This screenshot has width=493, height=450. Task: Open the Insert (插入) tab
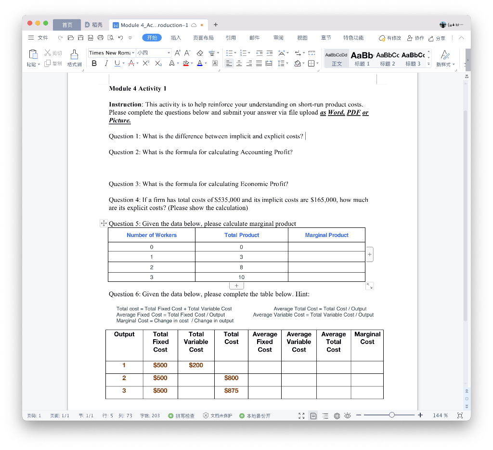coord(176,38)
